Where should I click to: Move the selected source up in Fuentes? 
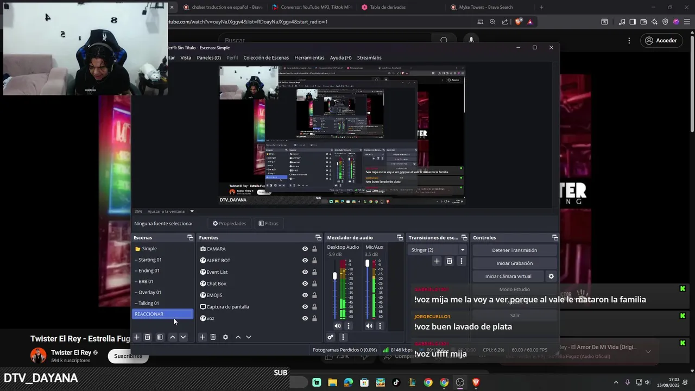coord(238,337)
